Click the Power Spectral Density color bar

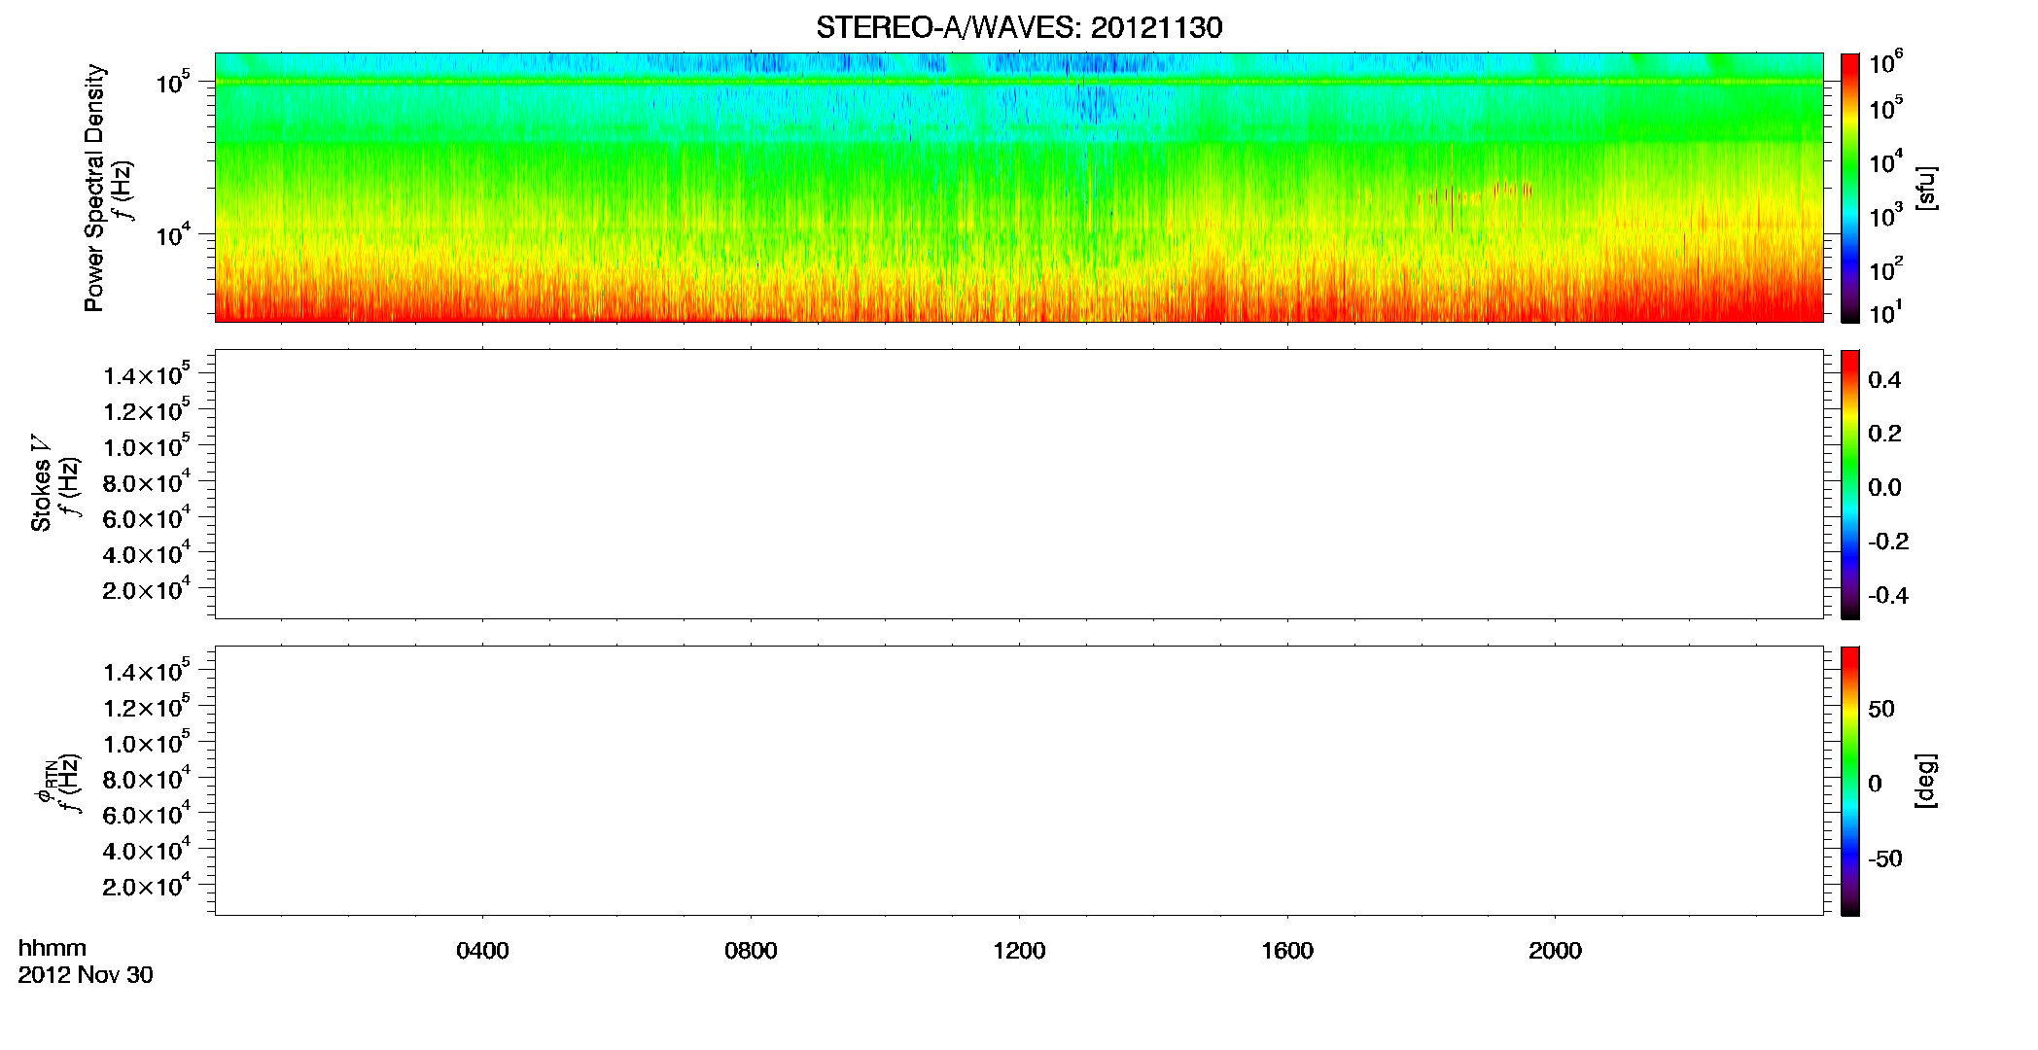(x=1850, y=188)
